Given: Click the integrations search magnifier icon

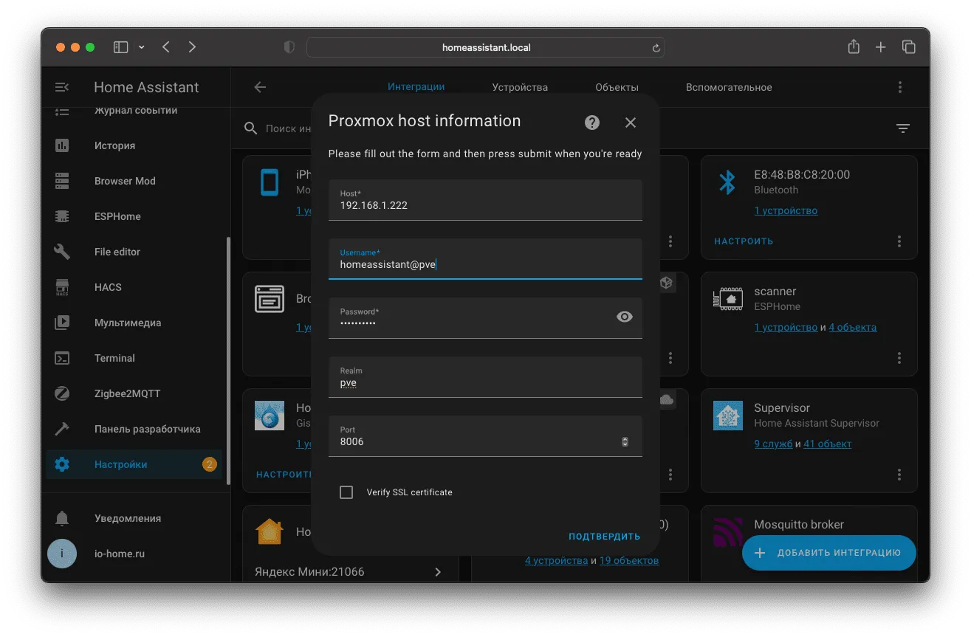Looking at the screenshot, I should [251, 128].
